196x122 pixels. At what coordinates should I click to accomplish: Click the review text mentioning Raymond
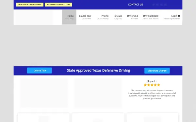tap(152, 94)
